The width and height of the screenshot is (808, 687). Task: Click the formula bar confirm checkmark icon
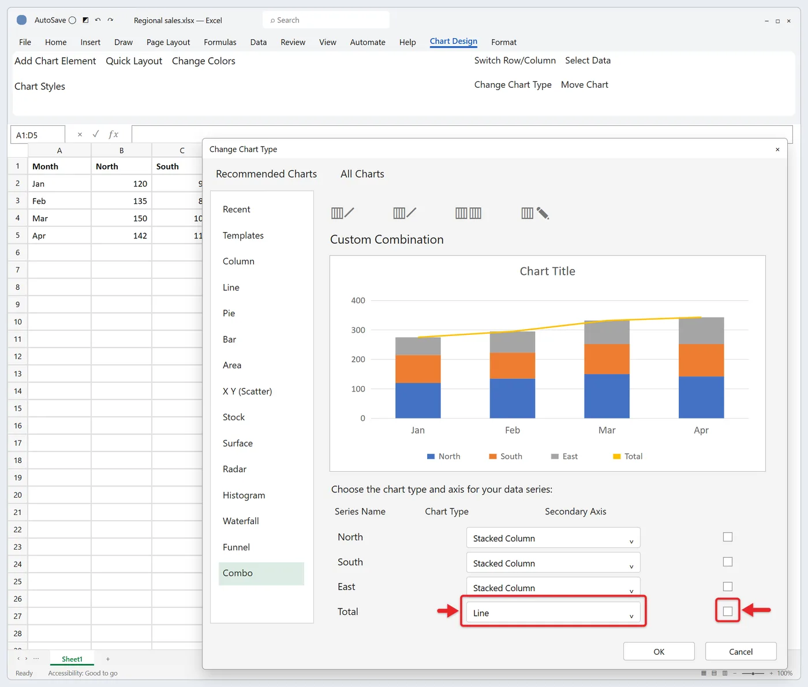click(x=96, y=134)
